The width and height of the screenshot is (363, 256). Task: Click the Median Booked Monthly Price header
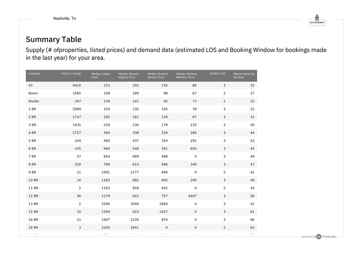186,75
